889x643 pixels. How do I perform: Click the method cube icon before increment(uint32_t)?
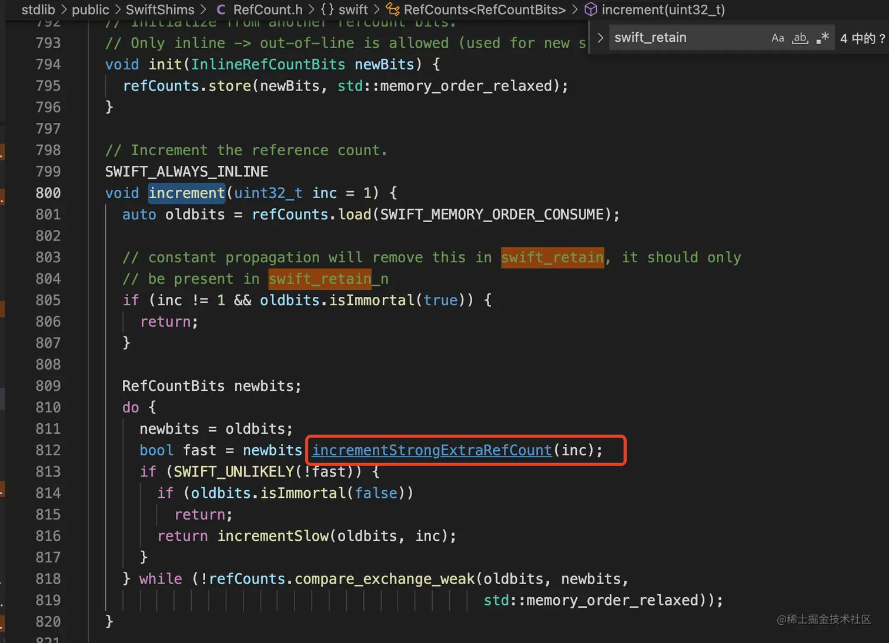[x=590, y=9]
